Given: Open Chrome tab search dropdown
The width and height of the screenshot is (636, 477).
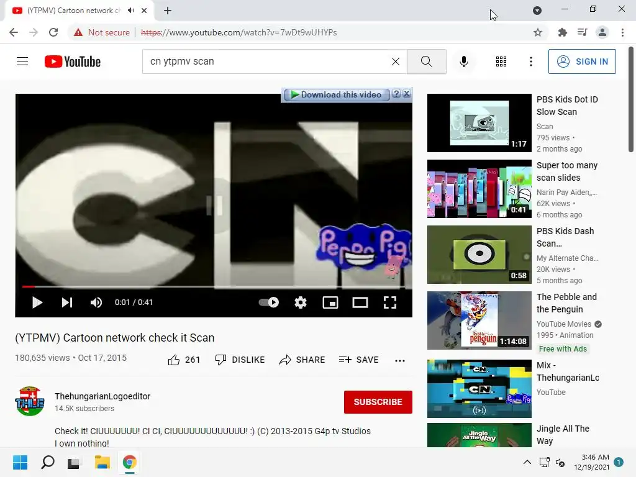Looking at the screenshot, I should click(537, 11).
